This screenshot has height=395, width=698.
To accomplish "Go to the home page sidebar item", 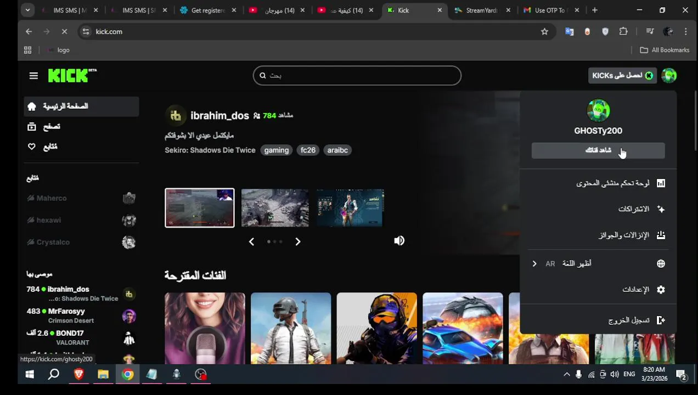I will 81,106.
